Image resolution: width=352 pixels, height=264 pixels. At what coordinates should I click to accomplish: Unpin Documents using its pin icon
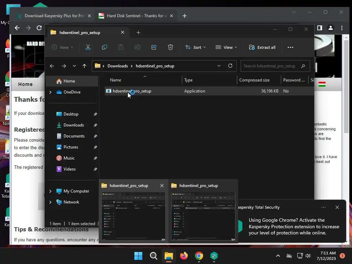[96, 136]
